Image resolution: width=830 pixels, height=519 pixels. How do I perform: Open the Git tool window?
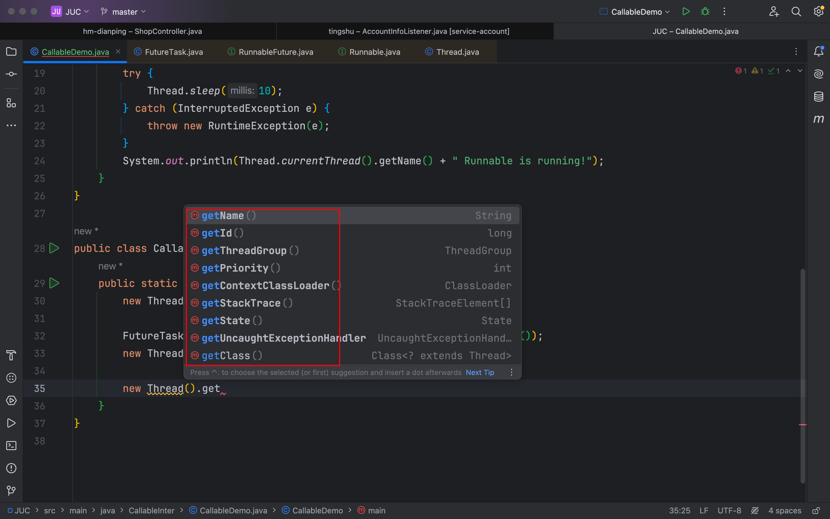coord(11,490)
